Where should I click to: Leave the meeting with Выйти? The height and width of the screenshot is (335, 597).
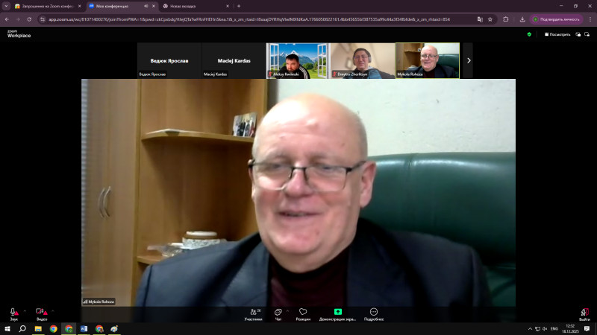click(x=584, y=313)
